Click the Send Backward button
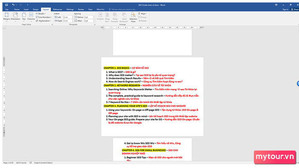Screen dimensions: 299x168 click(124, 17)
